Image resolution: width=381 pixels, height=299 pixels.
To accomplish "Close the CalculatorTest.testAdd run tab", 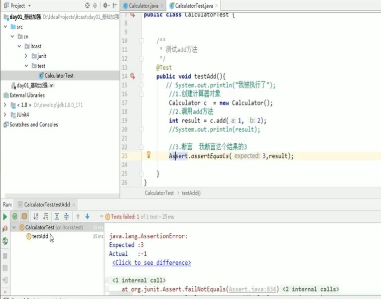I will click(x=73, y=205).
